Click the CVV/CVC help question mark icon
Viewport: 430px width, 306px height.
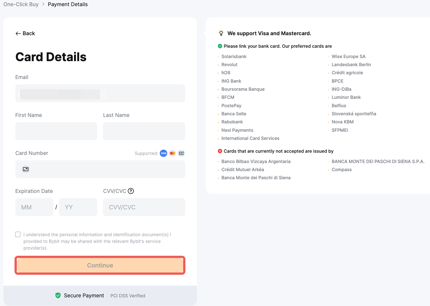pos(131,191)
